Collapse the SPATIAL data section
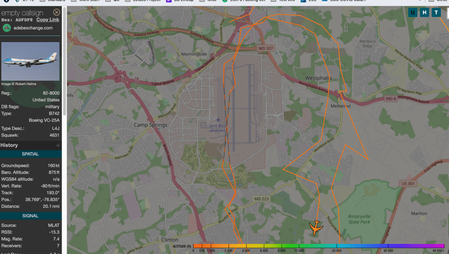Screen dimensions: 449x254 31,154
